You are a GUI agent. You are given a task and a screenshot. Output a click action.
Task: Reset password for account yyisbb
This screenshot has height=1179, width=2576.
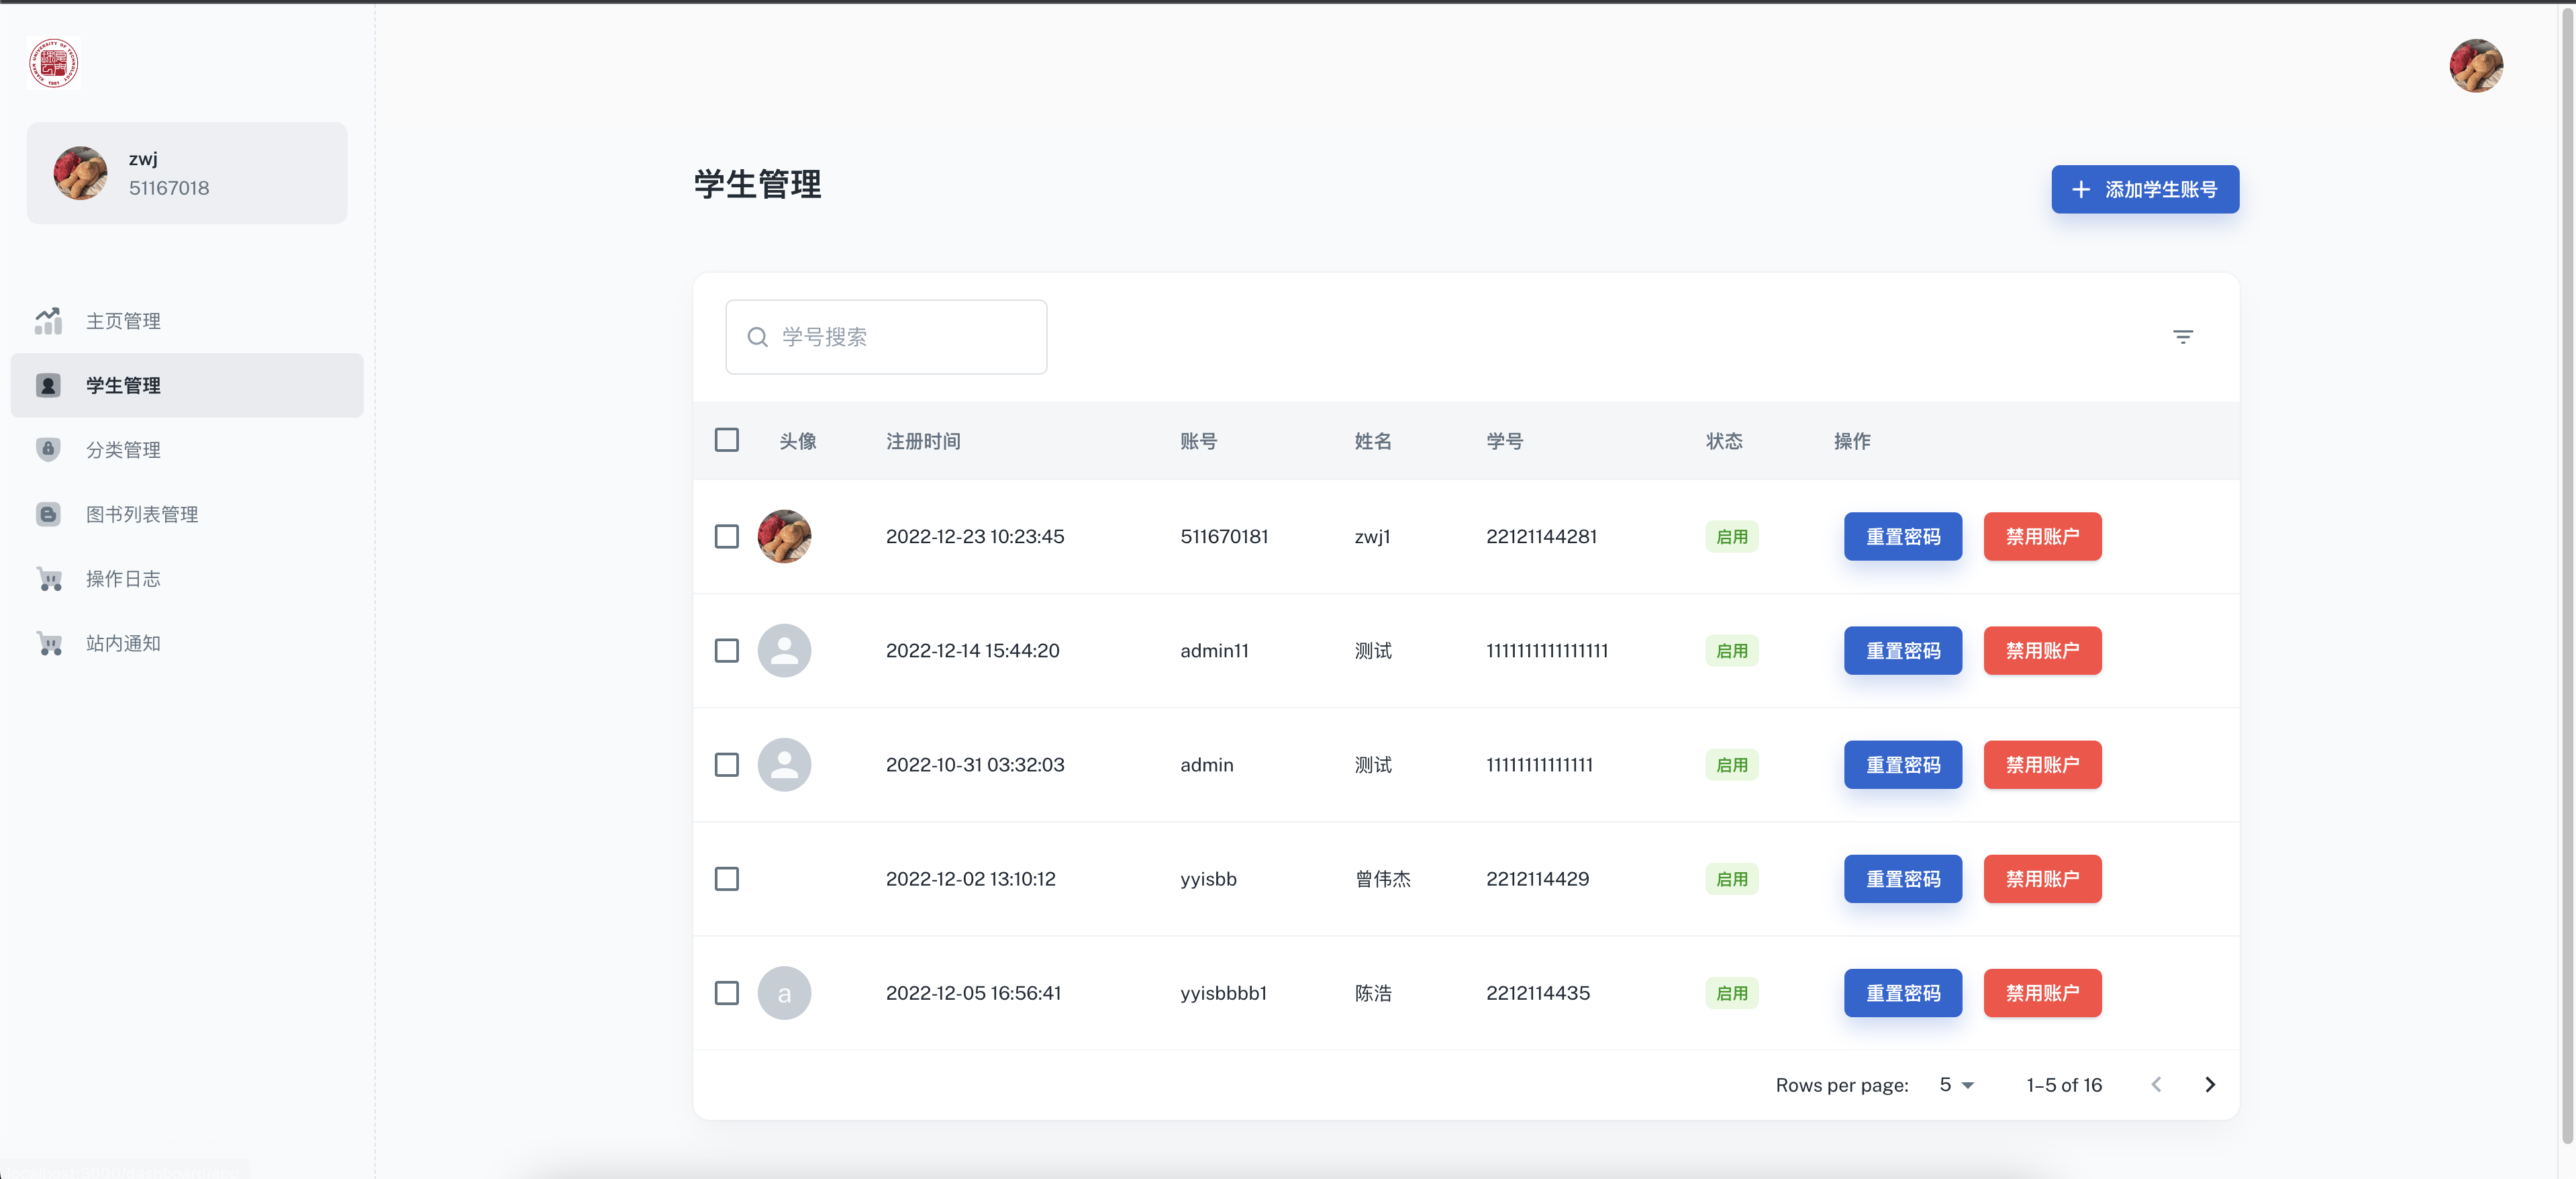click(x=1902, y=879)
